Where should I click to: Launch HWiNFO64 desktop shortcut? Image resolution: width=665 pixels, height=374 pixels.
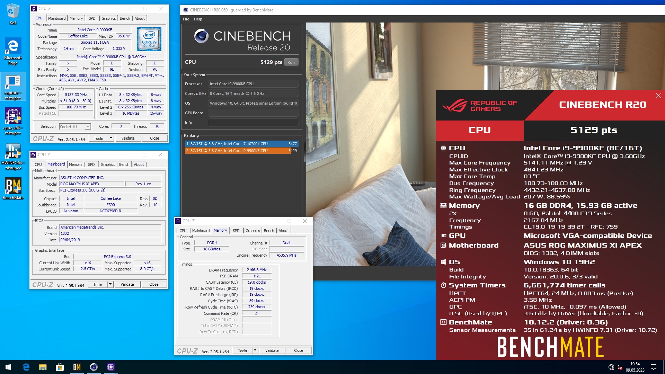(x=13, y=157)
